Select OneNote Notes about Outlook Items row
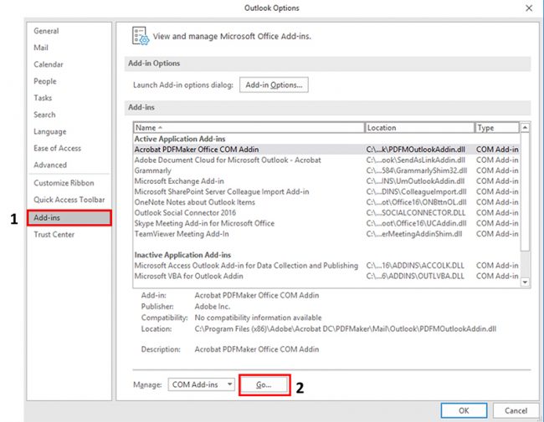The width and height of the screenshot is (544, 422). click(326, 202)
